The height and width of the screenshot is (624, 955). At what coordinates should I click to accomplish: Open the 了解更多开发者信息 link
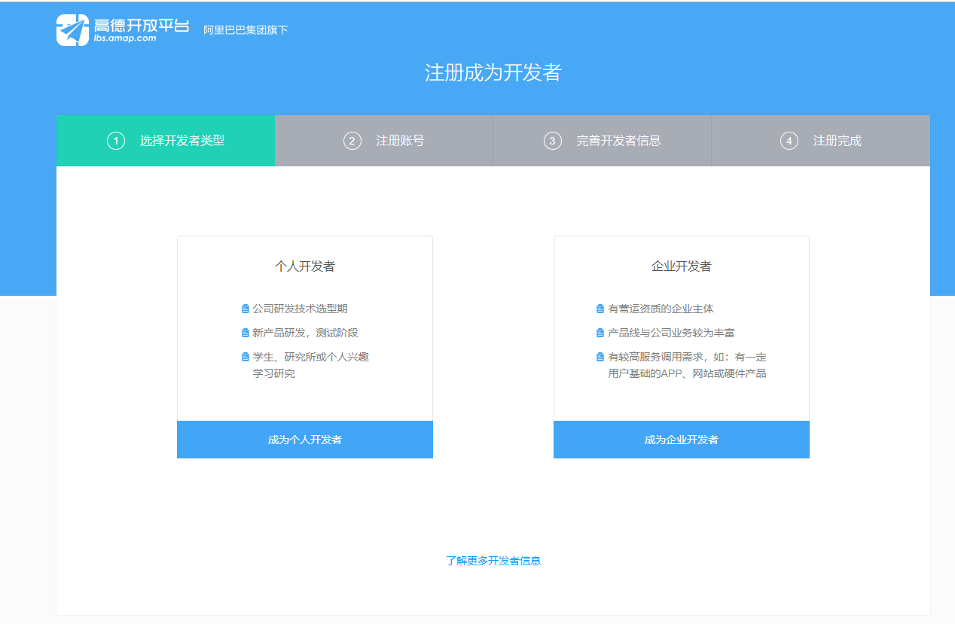[x=493, y=561]
